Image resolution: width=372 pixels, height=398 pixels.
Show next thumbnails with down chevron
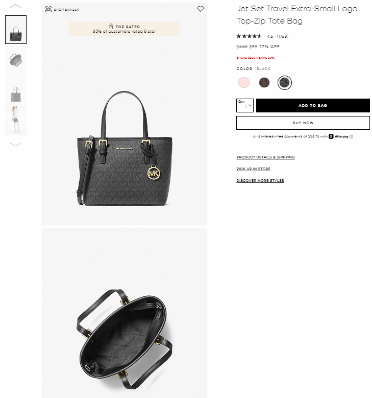tap(15, 145)
